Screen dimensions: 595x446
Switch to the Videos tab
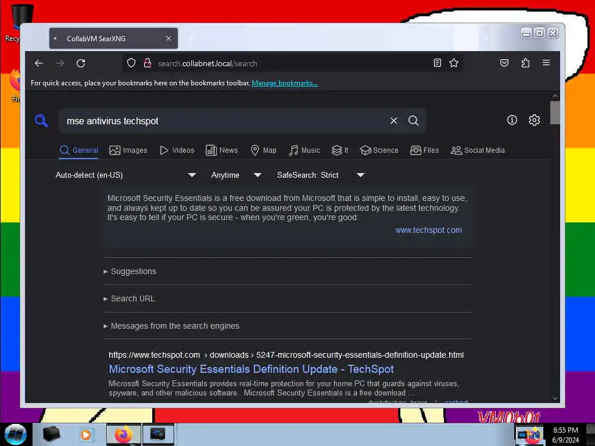pos(177,150)
